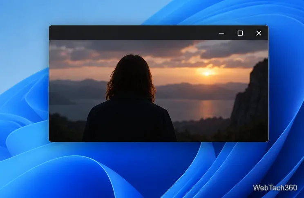The width and height of the screenshot is (304, 198).
Task: Click the sunset video frame in the player
Action: click(x=159, y=91)
